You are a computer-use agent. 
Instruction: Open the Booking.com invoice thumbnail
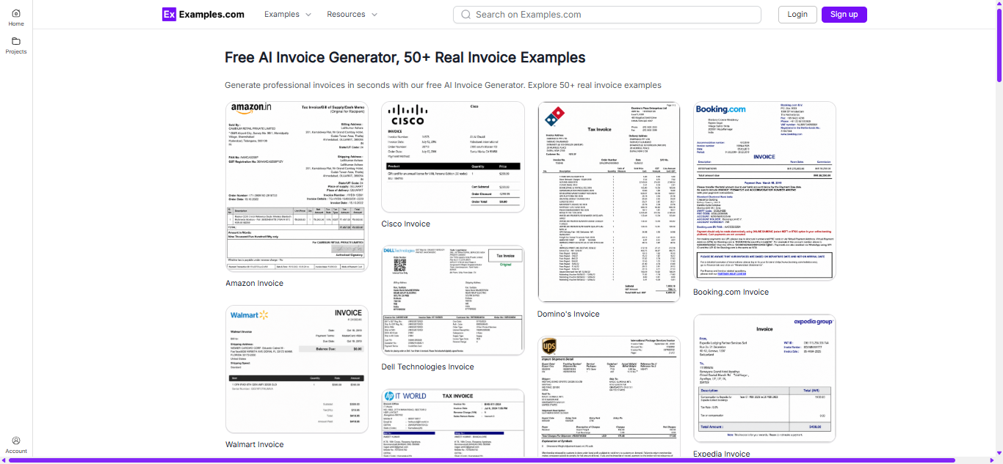(764, 191)
